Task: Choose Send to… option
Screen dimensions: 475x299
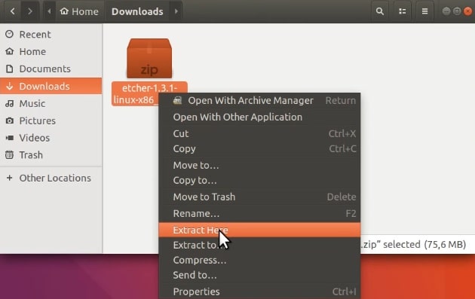Action: [259, 275]
